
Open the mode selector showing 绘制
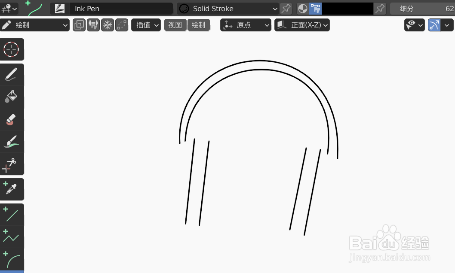34,25
